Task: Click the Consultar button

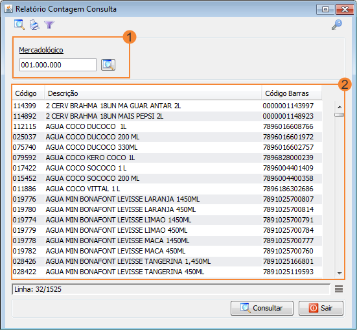Action: point(262,308)
